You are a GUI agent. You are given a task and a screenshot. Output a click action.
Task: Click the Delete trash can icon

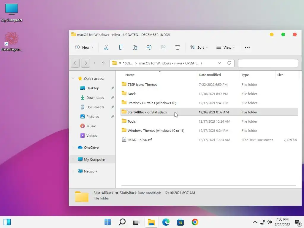178,47
